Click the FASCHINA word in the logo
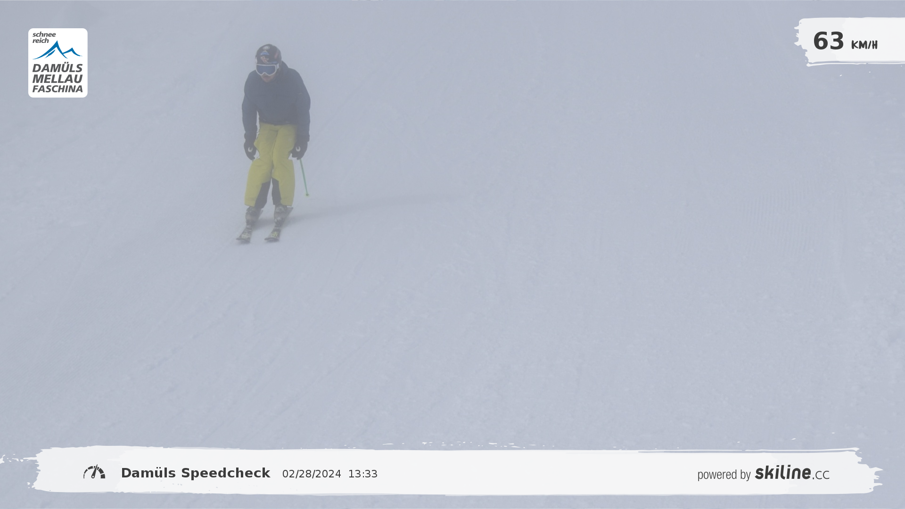 [58, 89]
